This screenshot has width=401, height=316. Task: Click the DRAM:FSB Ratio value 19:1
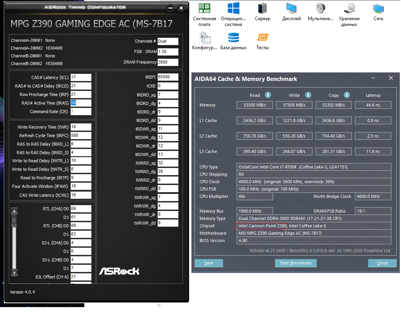373,211
